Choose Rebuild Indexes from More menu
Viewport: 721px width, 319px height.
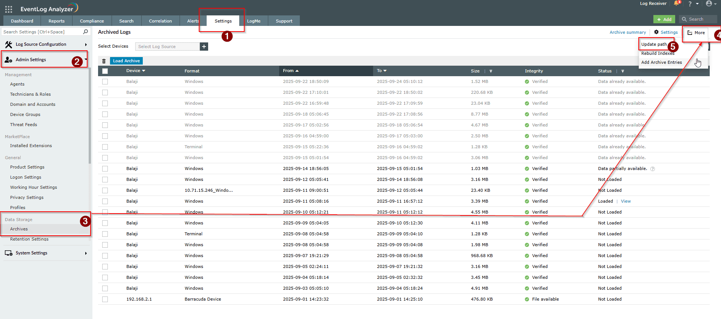tap(658, 53)
